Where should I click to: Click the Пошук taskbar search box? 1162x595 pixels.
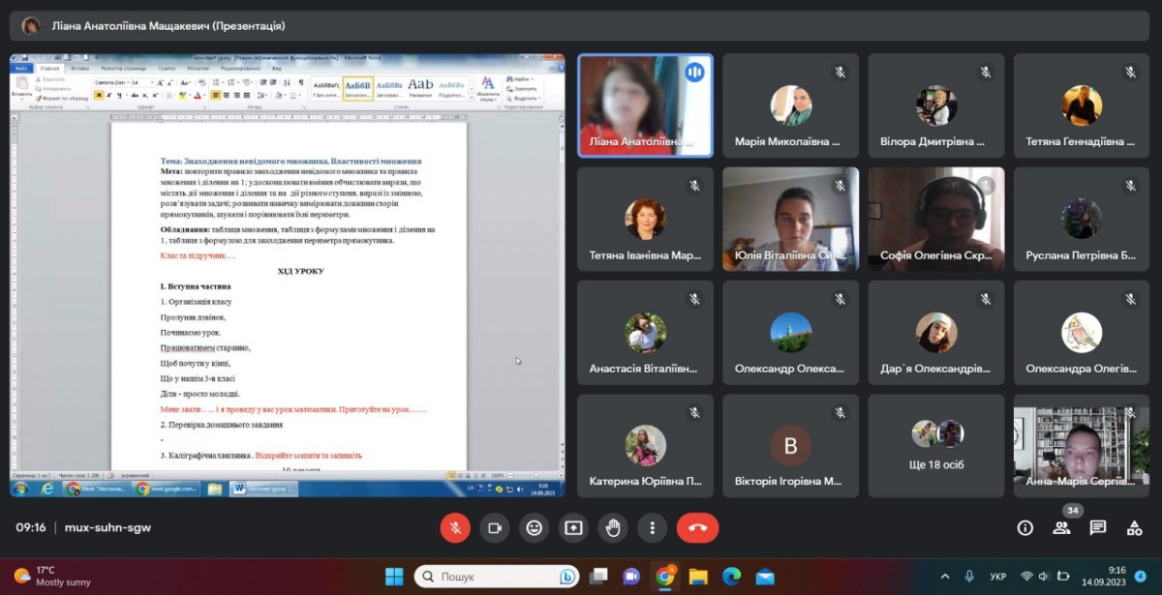pos(497,577)
